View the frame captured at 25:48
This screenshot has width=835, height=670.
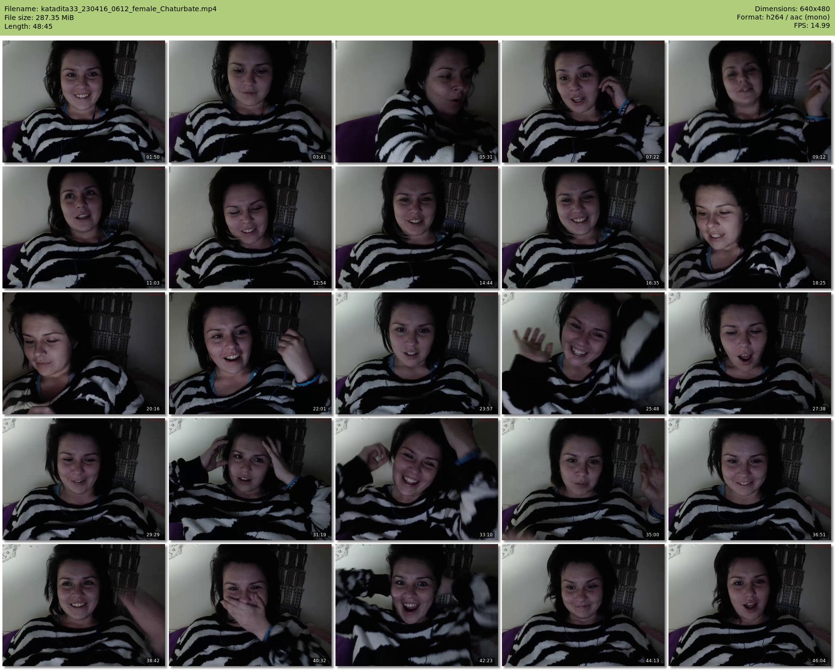(583, 353)
